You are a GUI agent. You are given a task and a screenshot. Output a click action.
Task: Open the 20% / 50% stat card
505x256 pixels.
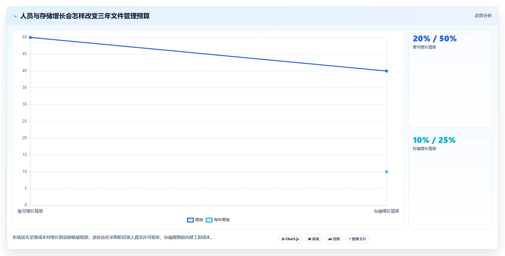coord(450,79)
